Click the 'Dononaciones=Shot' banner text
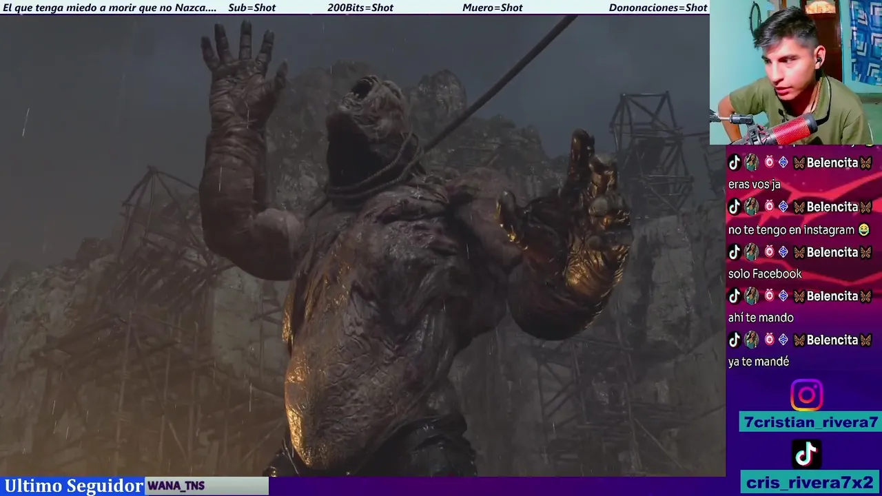 click(x=658, y=8)
